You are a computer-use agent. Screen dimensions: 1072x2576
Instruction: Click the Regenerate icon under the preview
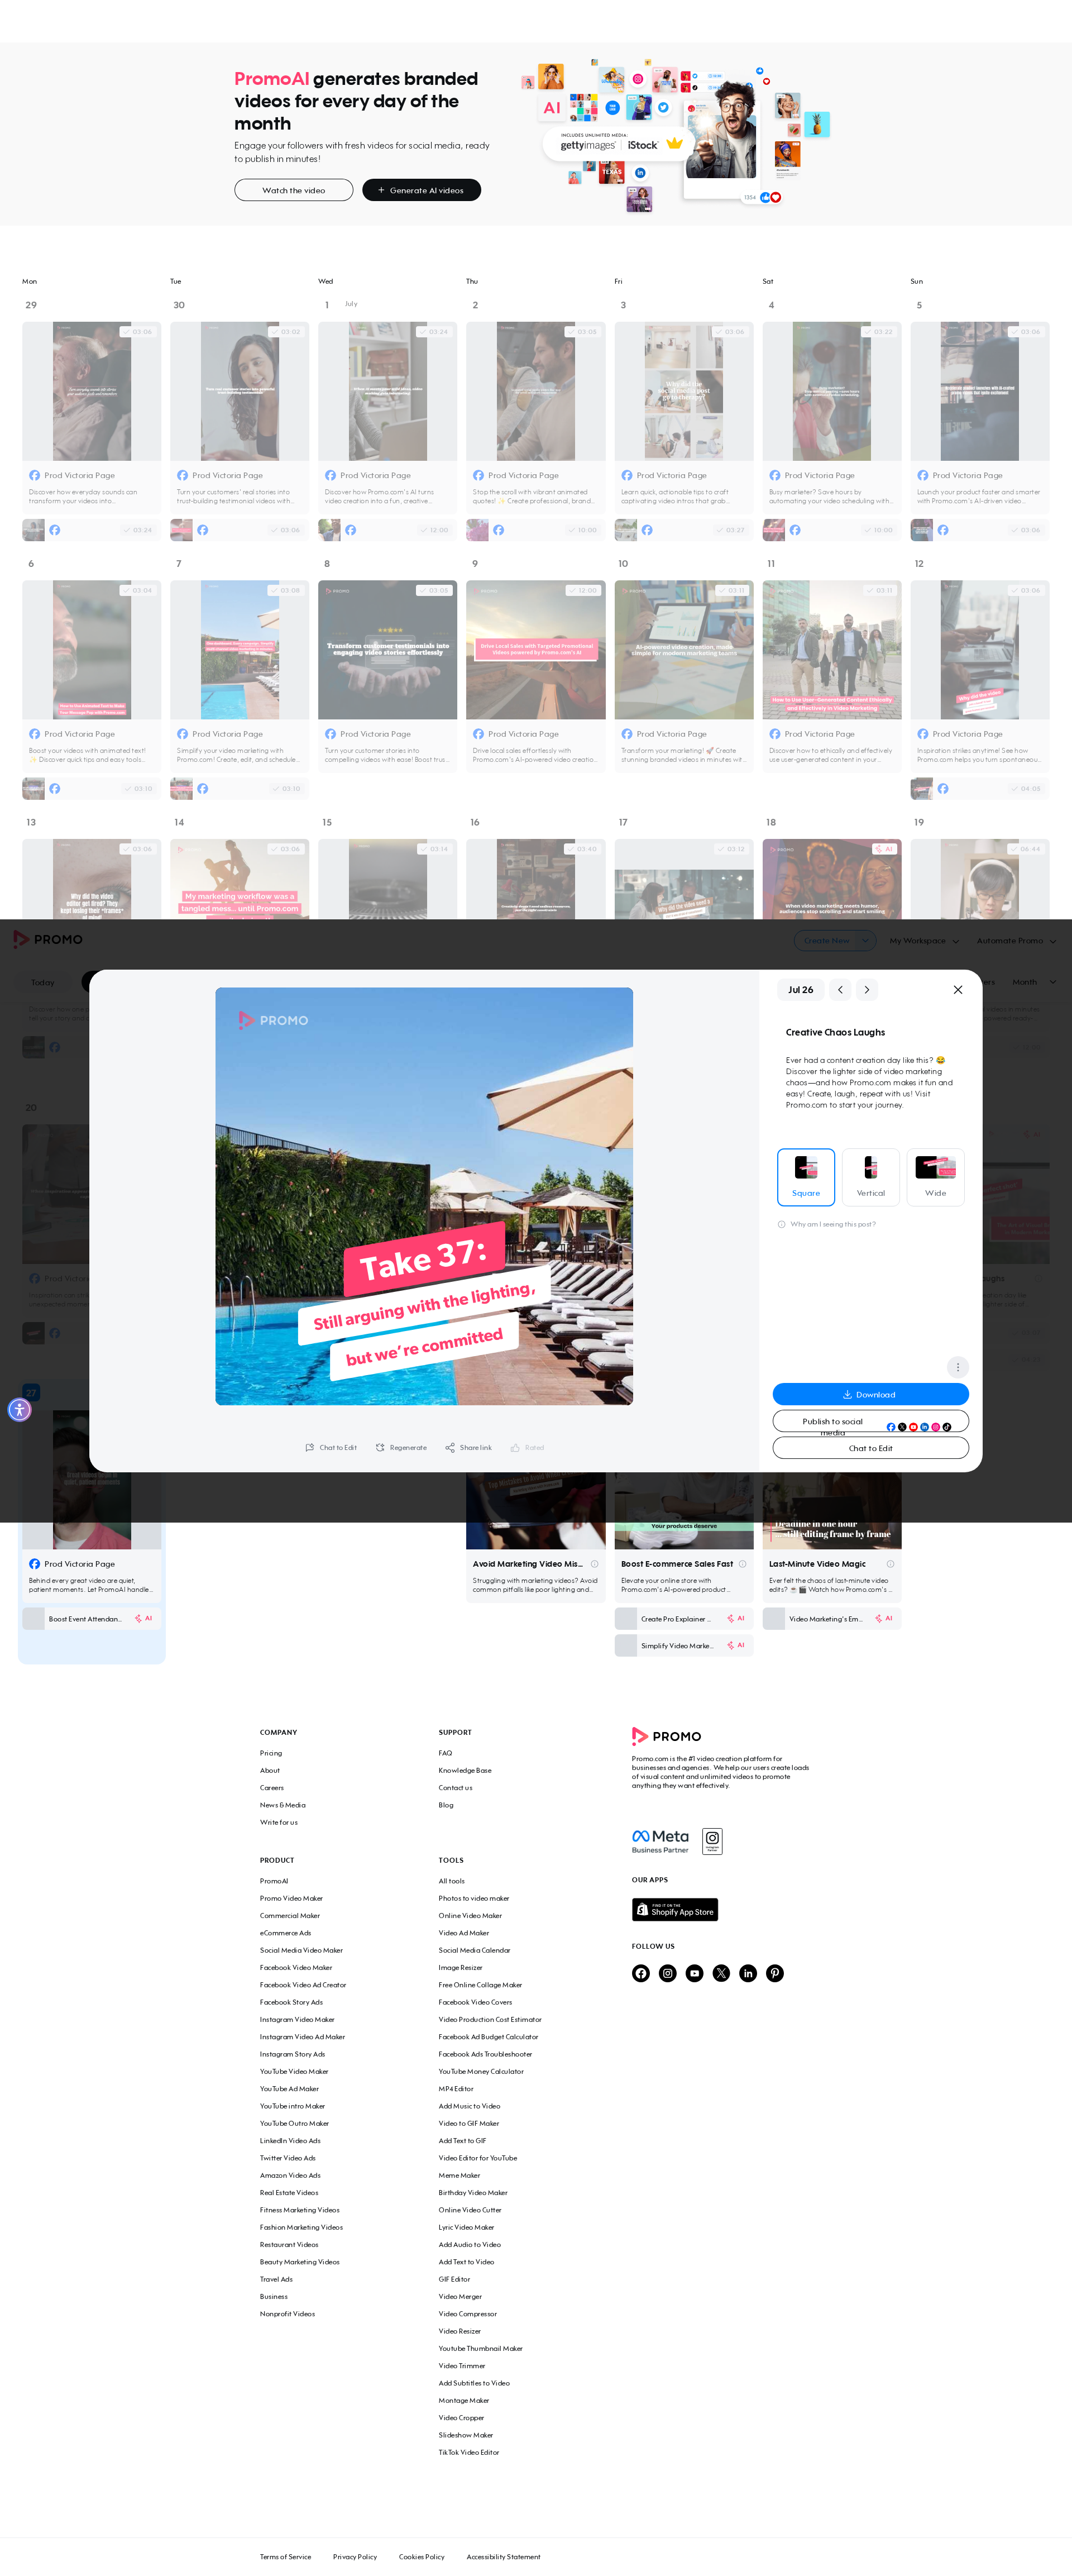point(380,1448)
